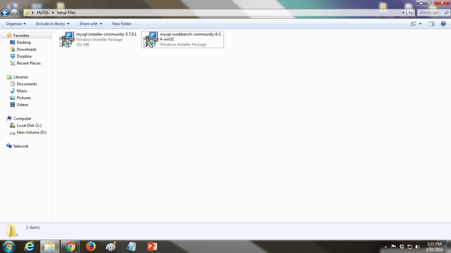Viewport: 451px width, 253px height.
Task: Open the Include in library menu
Action: coord(52,24)
